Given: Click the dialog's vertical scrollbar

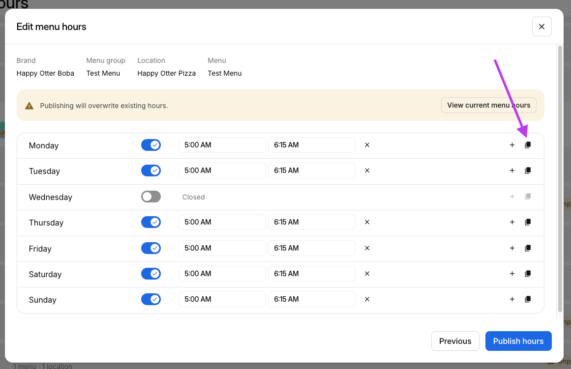Looking at the screenshot, I should (560, 177).
